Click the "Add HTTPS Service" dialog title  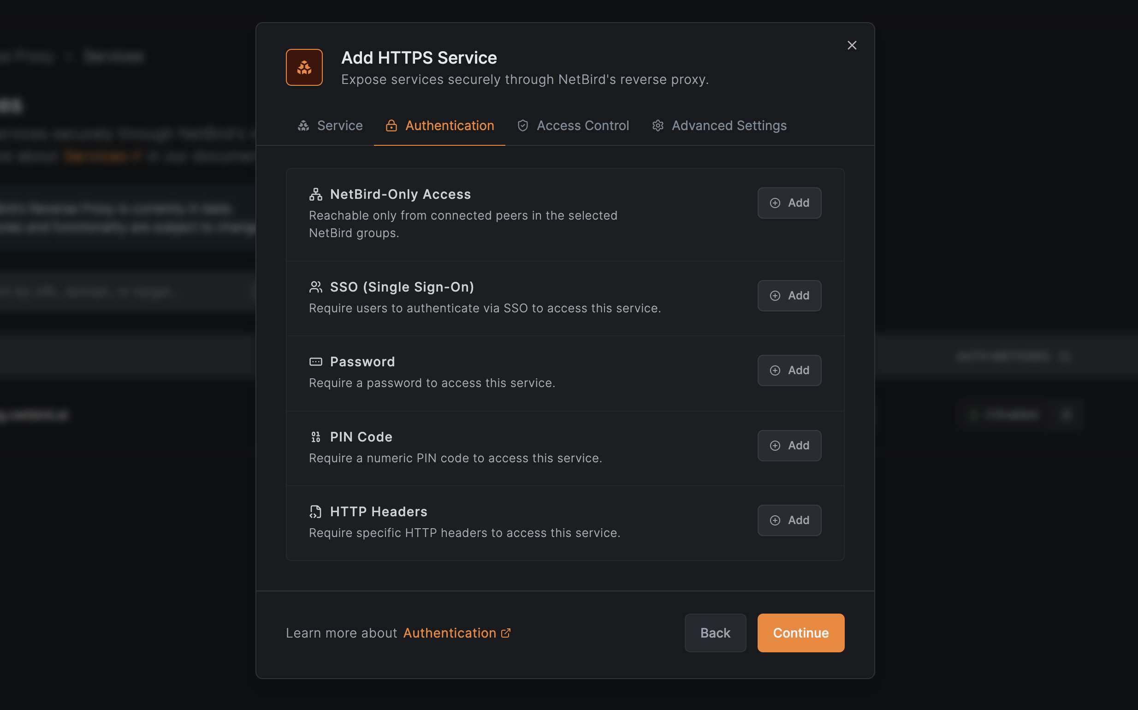[x=419, y=58]
